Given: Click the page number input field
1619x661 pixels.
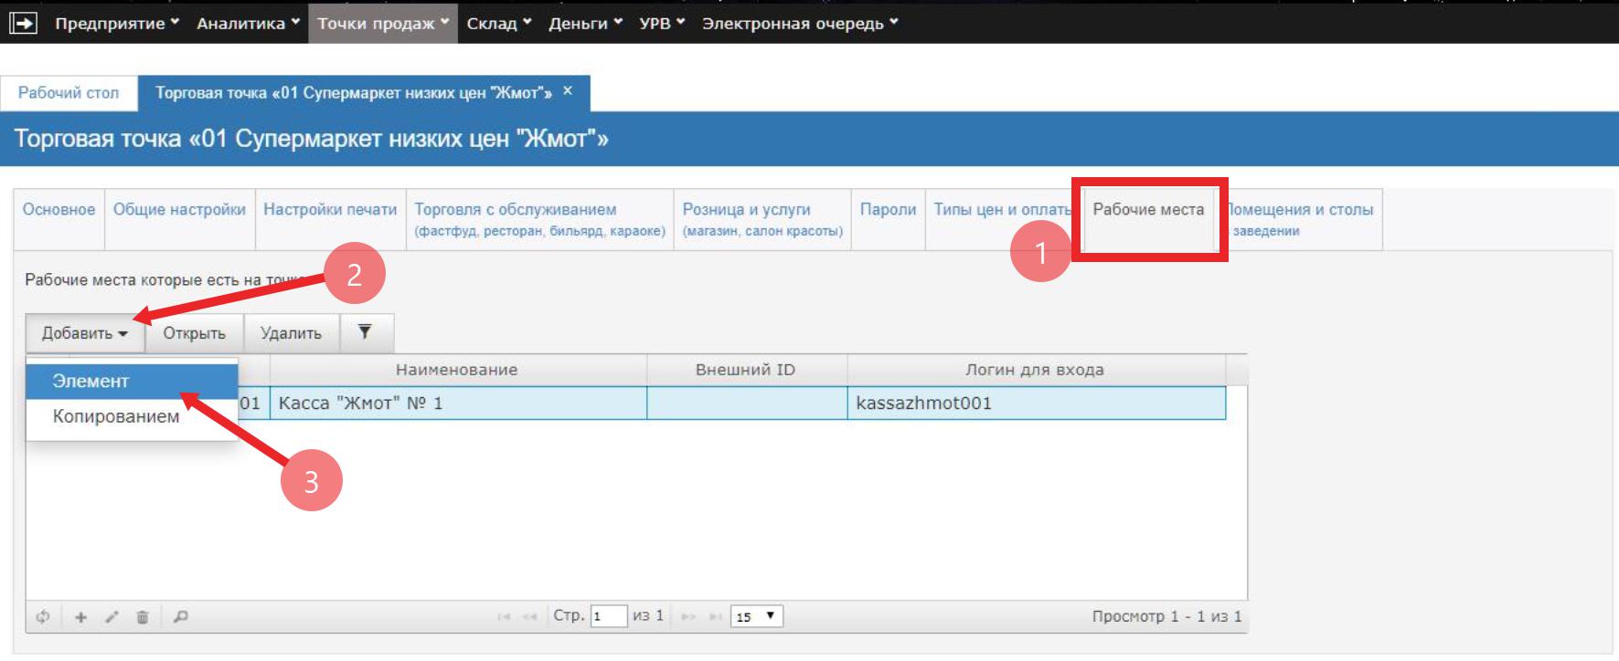Looking at the screenshot, I should [x=608, y=616].
